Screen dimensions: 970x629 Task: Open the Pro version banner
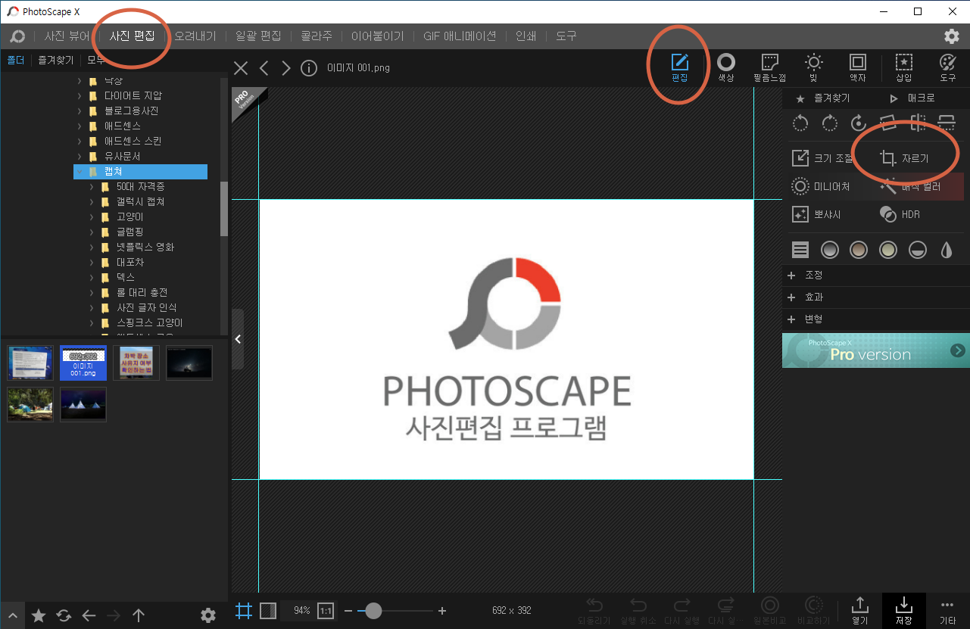pyautogui.click(x=875, y=350)
